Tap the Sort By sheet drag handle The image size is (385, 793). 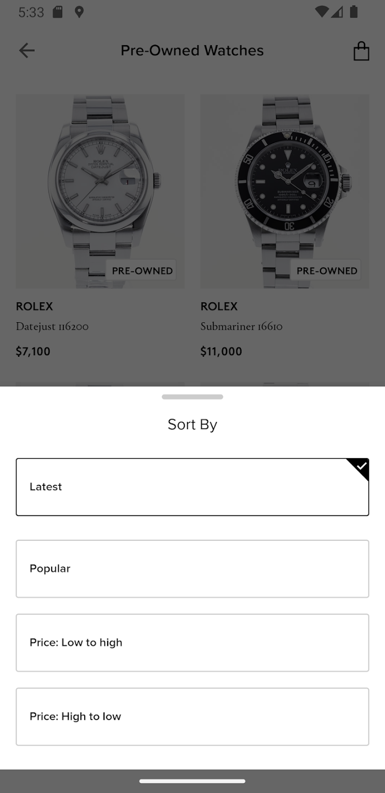pyautogui.click(x=193, y=397)
